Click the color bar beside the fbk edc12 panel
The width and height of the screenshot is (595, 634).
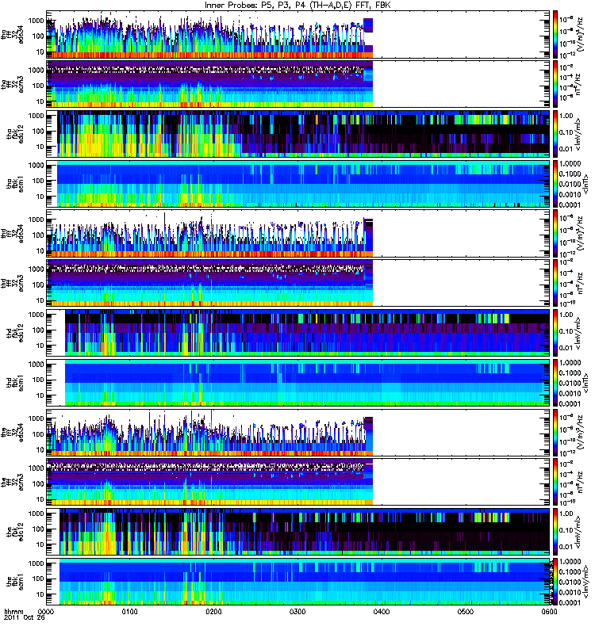click(555, 532)
